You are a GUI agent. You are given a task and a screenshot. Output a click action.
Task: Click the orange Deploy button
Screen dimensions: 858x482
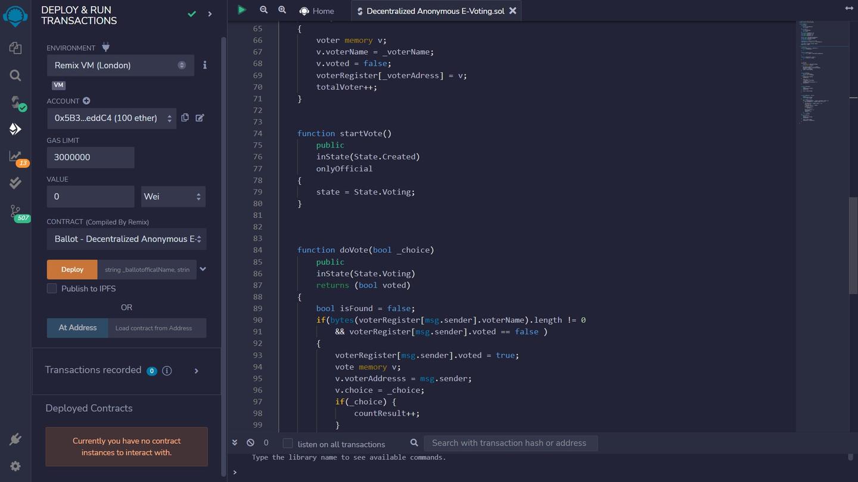[x=72, y=270]
